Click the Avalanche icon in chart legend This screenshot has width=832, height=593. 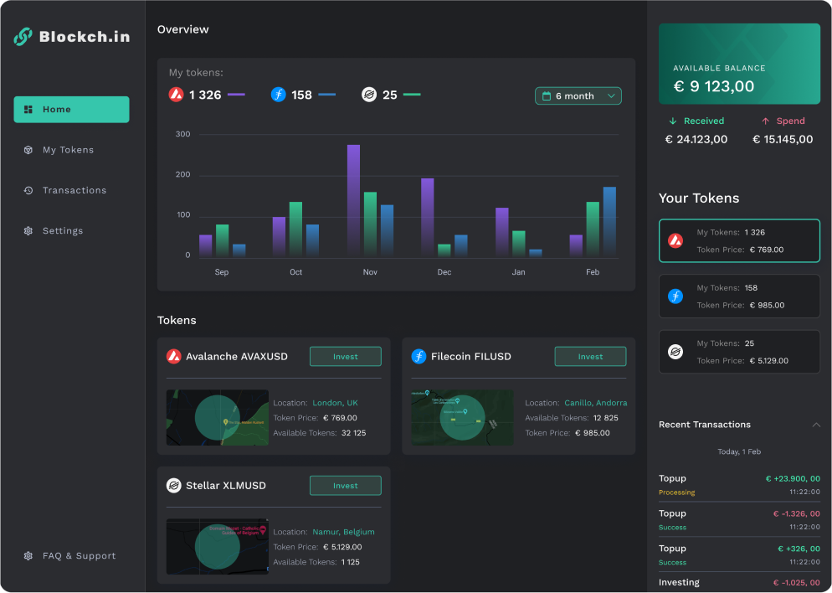(x=176, y=95)
